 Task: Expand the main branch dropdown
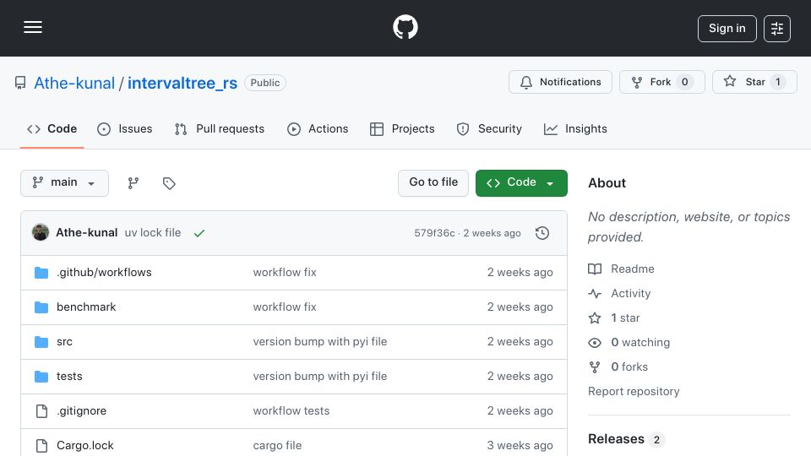point(65,183)
